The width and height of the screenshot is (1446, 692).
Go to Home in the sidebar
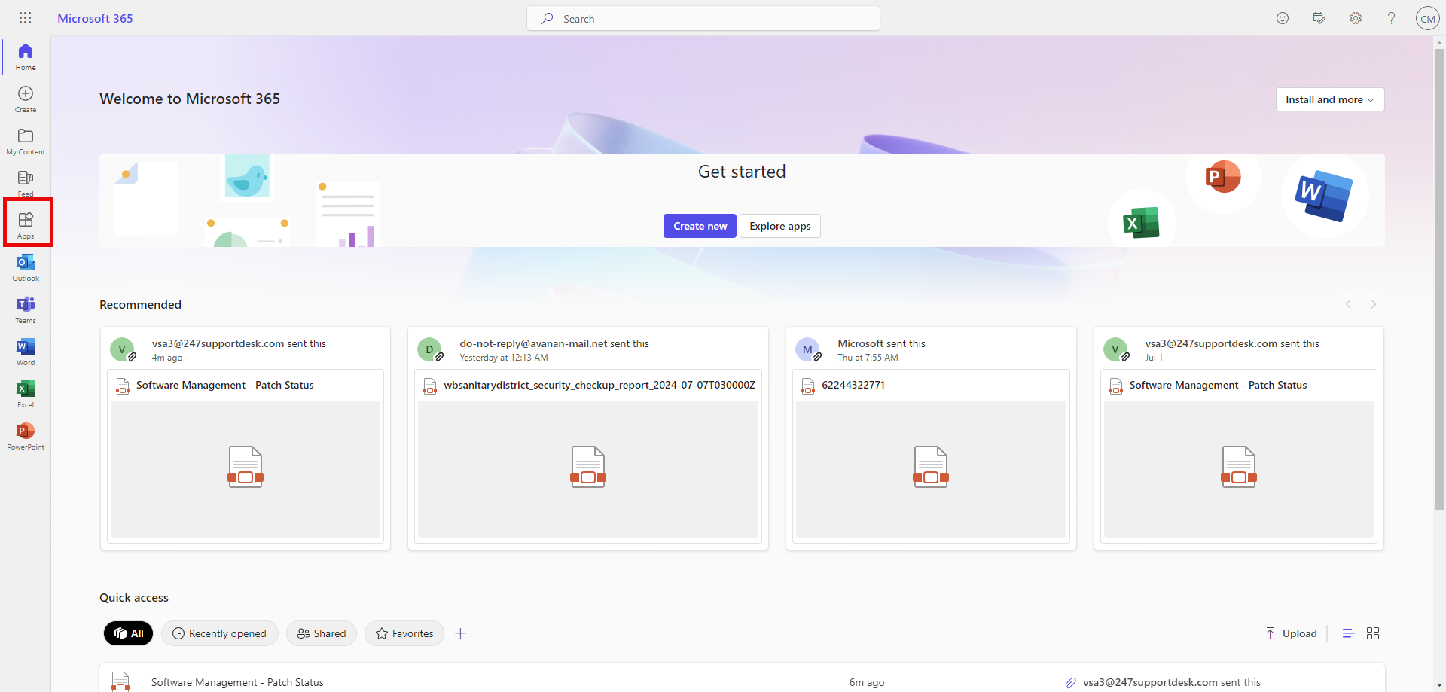pyautogui.click(x=26, y=57)
